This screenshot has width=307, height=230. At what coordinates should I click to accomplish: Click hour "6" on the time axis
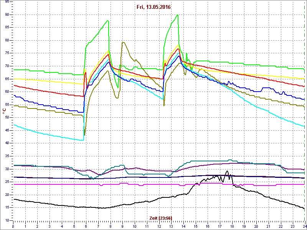click(x=86, y=227)
